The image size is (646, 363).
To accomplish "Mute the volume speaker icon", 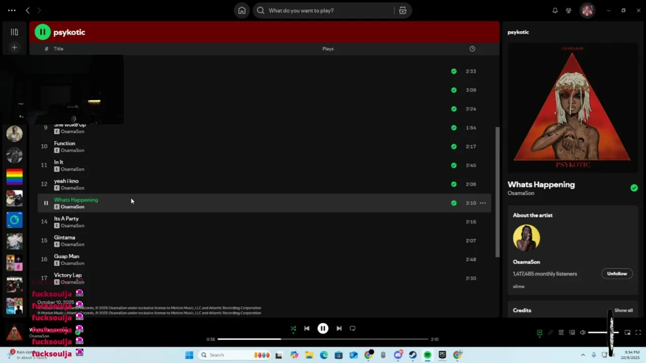I will tap(583, 333).
